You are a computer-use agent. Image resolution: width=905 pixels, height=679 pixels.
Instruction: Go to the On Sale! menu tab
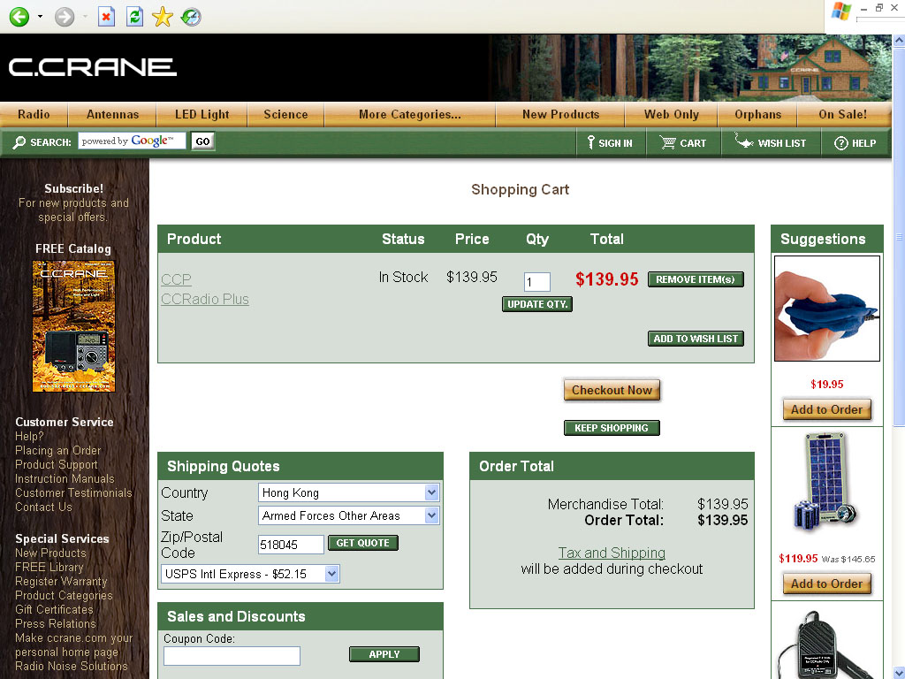pyautogui.click(x=842, y=114)
